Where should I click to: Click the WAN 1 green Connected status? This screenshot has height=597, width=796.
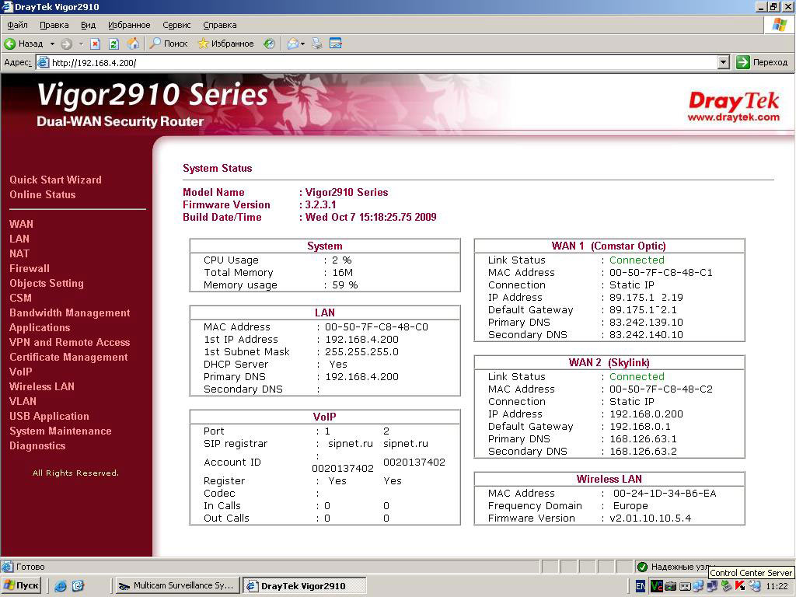coord(637,260)
